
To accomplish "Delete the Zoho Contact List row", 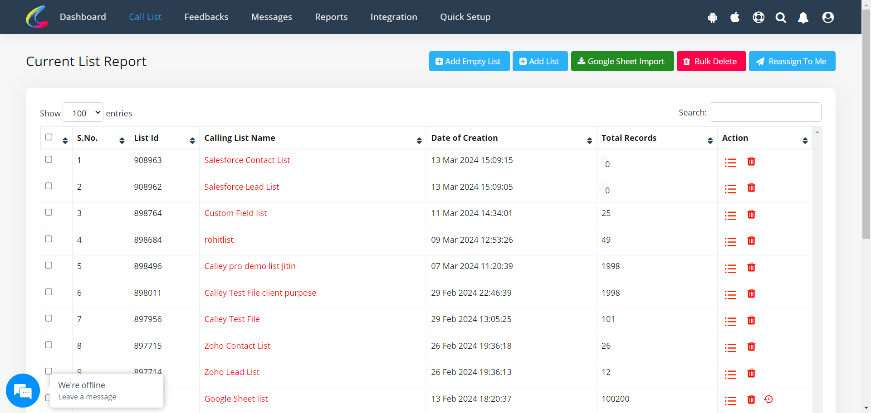I will coord(751,346).
